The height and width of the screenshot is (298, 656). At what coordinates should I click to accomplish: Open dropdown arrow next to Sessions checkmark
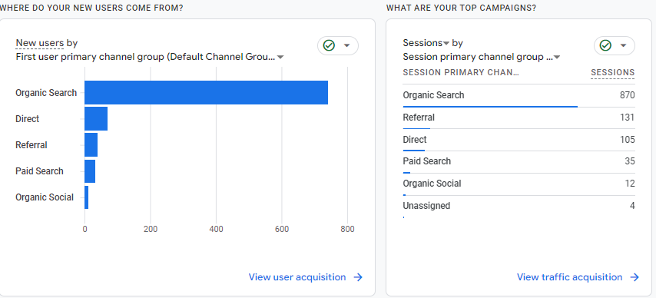624,45
